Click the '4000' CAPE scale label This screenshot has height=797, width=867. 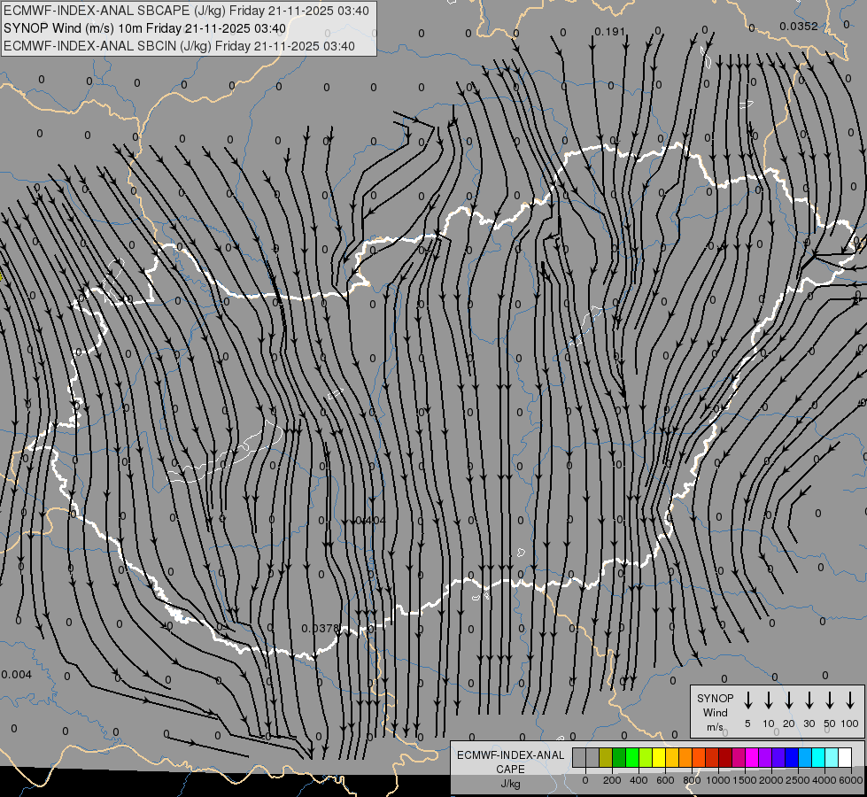pos(824,780)
